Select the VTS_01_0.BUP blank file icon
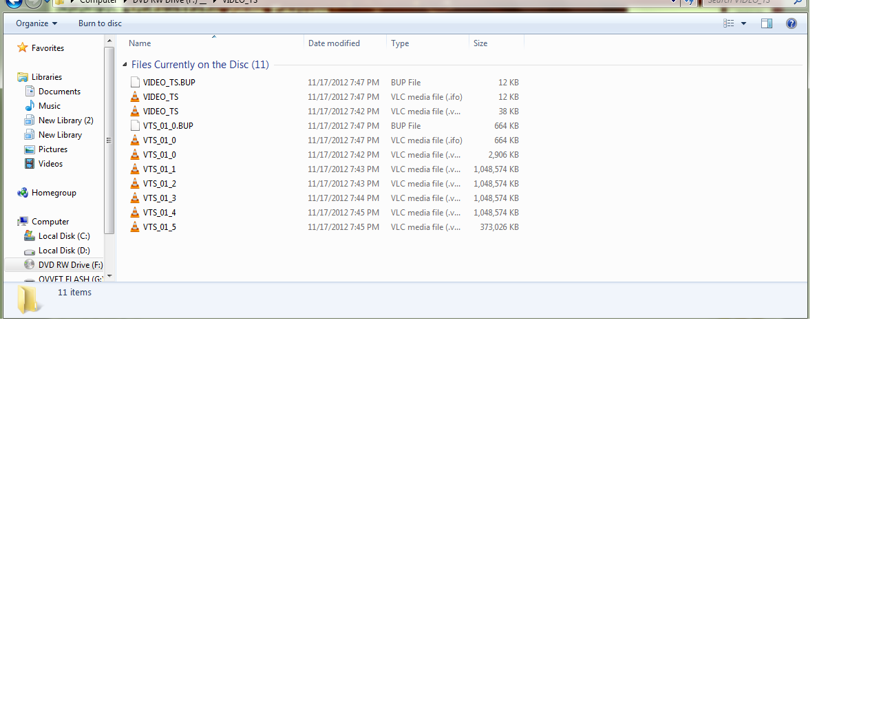Image resolution: width=881 pixels, height=705 pixels. (135, 126)
